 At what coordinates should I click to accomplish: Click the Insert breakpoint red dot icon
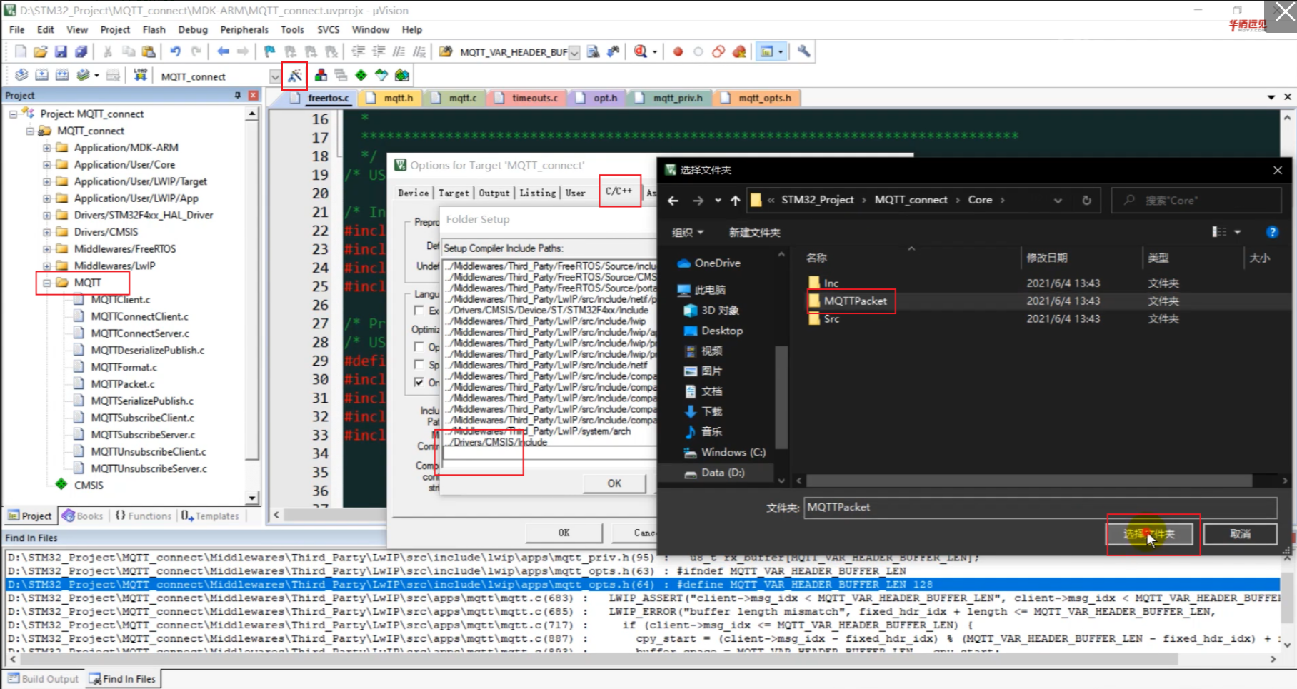[678, 51]
